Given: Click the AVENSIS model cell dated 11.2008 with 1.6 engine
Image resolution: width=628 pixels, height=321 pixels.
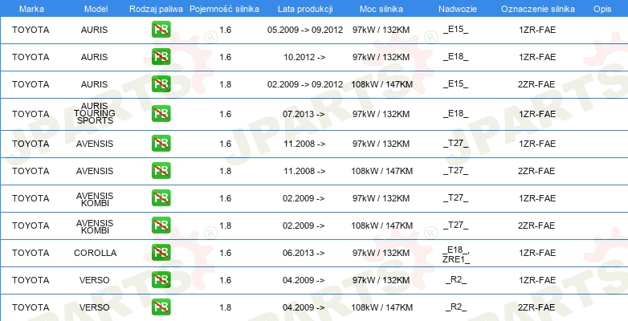Looking at the screenshot, I should (95, 144).
